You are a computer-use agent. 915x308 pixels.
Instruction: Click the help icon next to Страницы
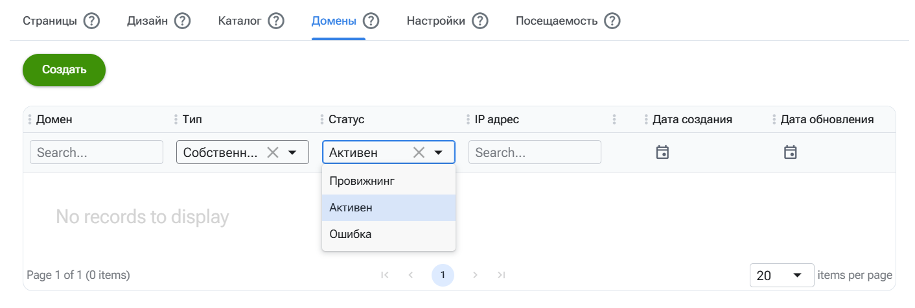(x=92, y=21)
